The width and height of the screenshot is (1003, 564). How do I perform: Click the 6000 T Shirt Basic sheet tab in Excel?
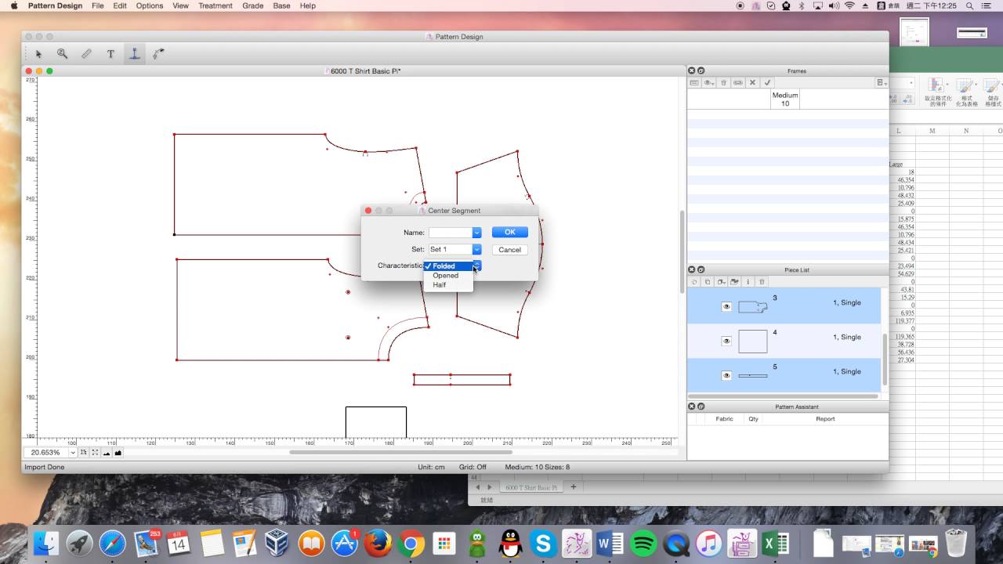coord(531,487)
